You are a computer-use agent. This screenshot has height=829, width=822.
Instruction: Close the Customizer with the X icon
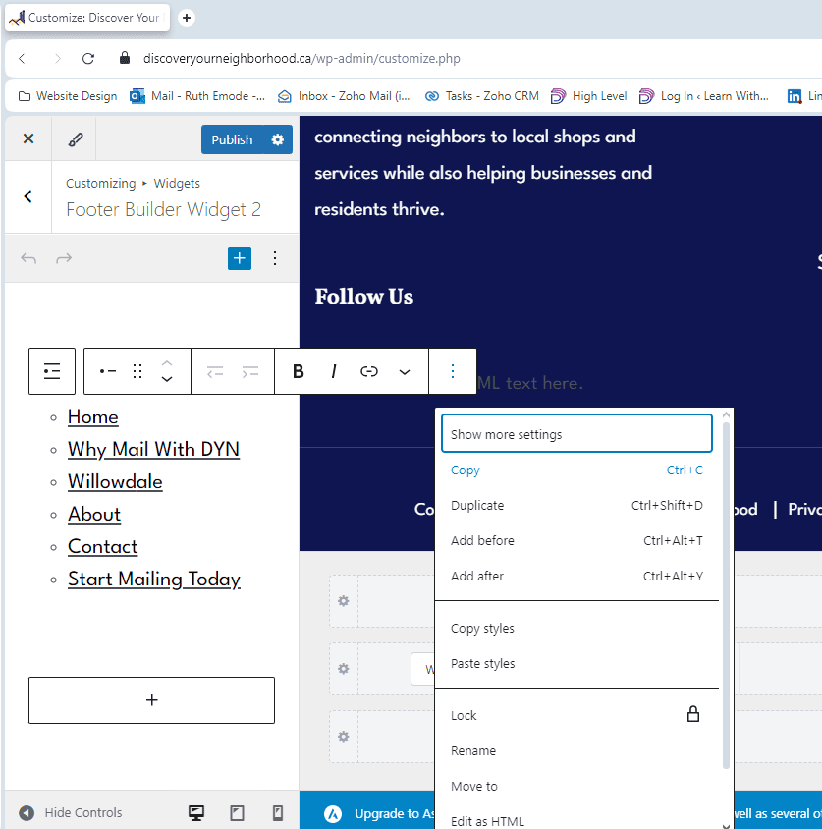pos(28,139)
